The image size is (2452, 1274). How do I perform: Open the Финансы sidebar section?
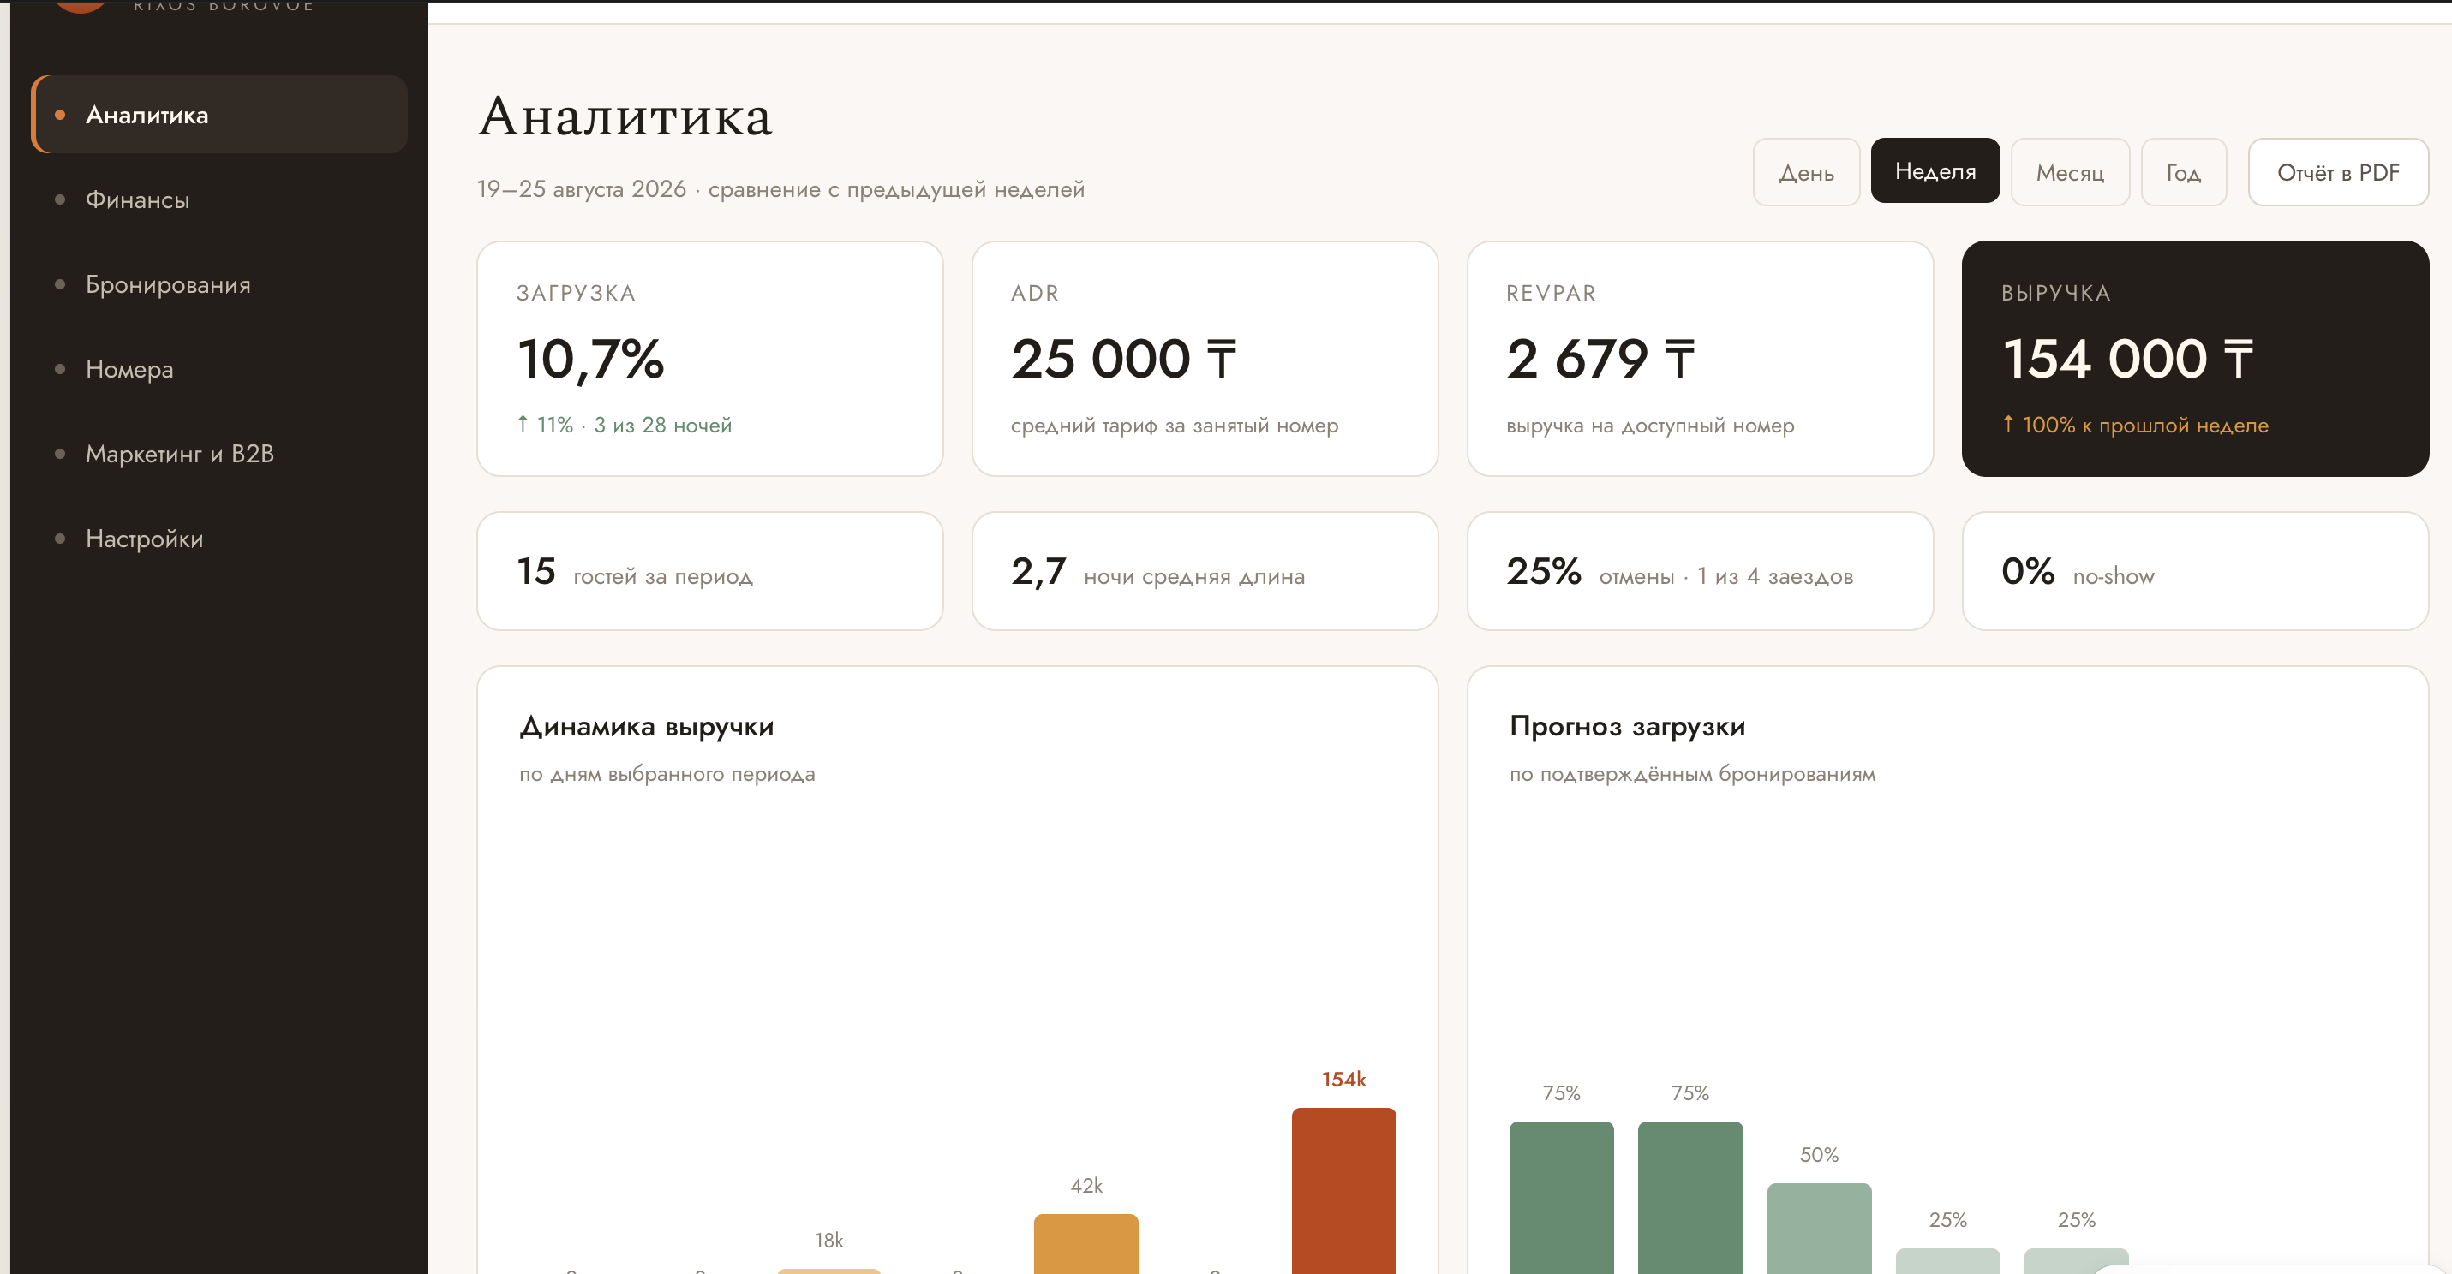220,199
